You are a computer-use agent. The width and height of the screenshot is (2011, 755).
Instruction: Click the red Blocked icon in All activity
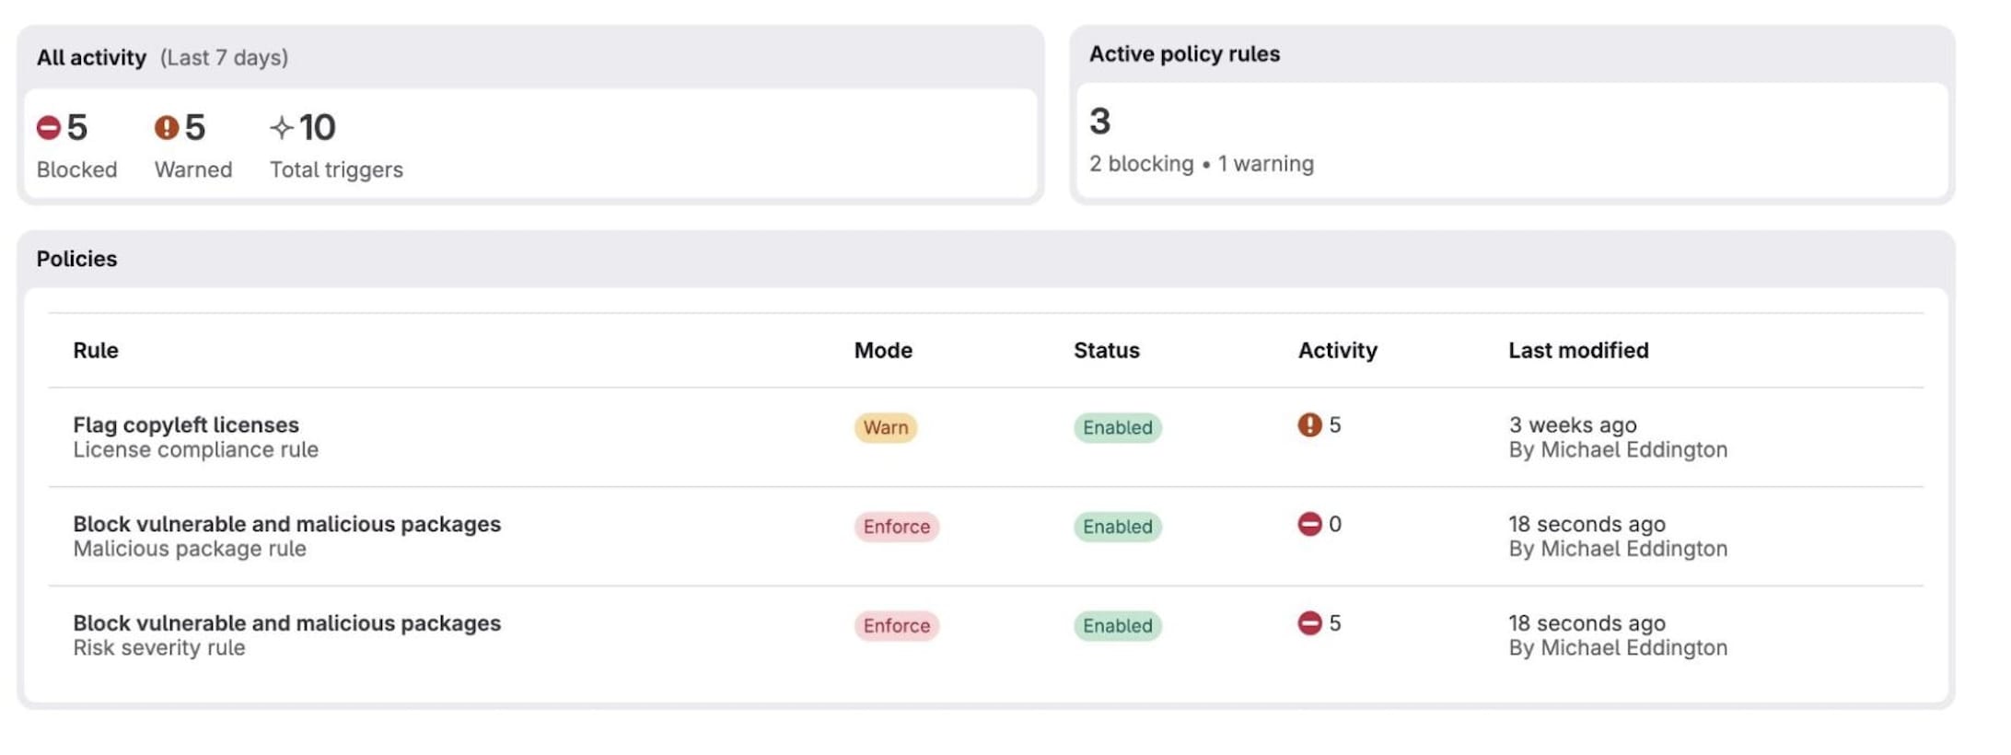point(49,127)
